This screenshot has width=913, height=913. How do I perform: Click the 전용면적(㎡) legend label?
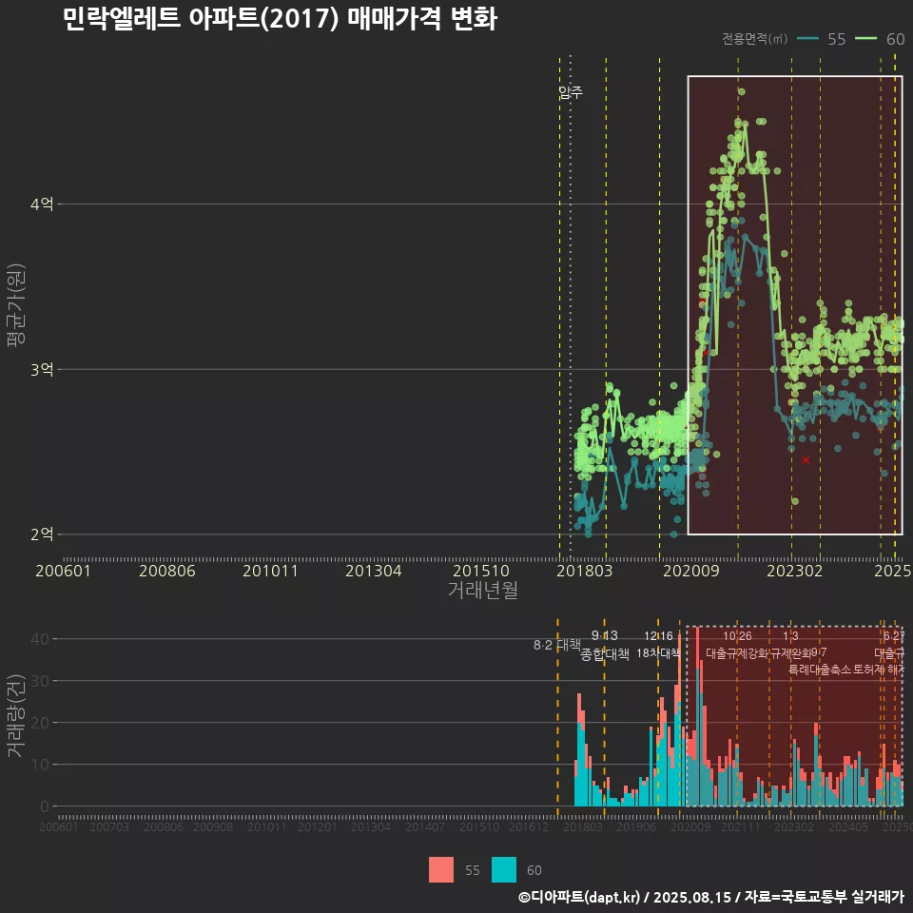(754, 39)
